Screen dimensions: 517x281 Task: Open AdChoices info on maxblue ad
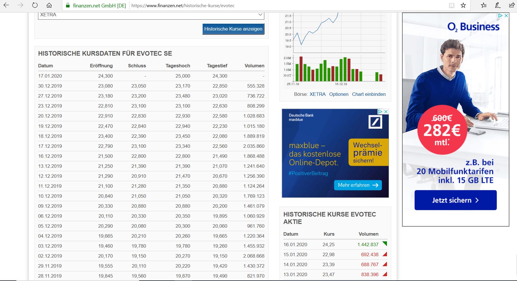click(x=380, y=112)
